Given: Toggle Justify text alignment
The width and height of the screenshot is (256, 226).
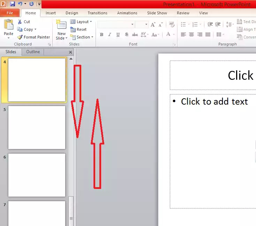Looking at the screenshot, I should point(208,34).
